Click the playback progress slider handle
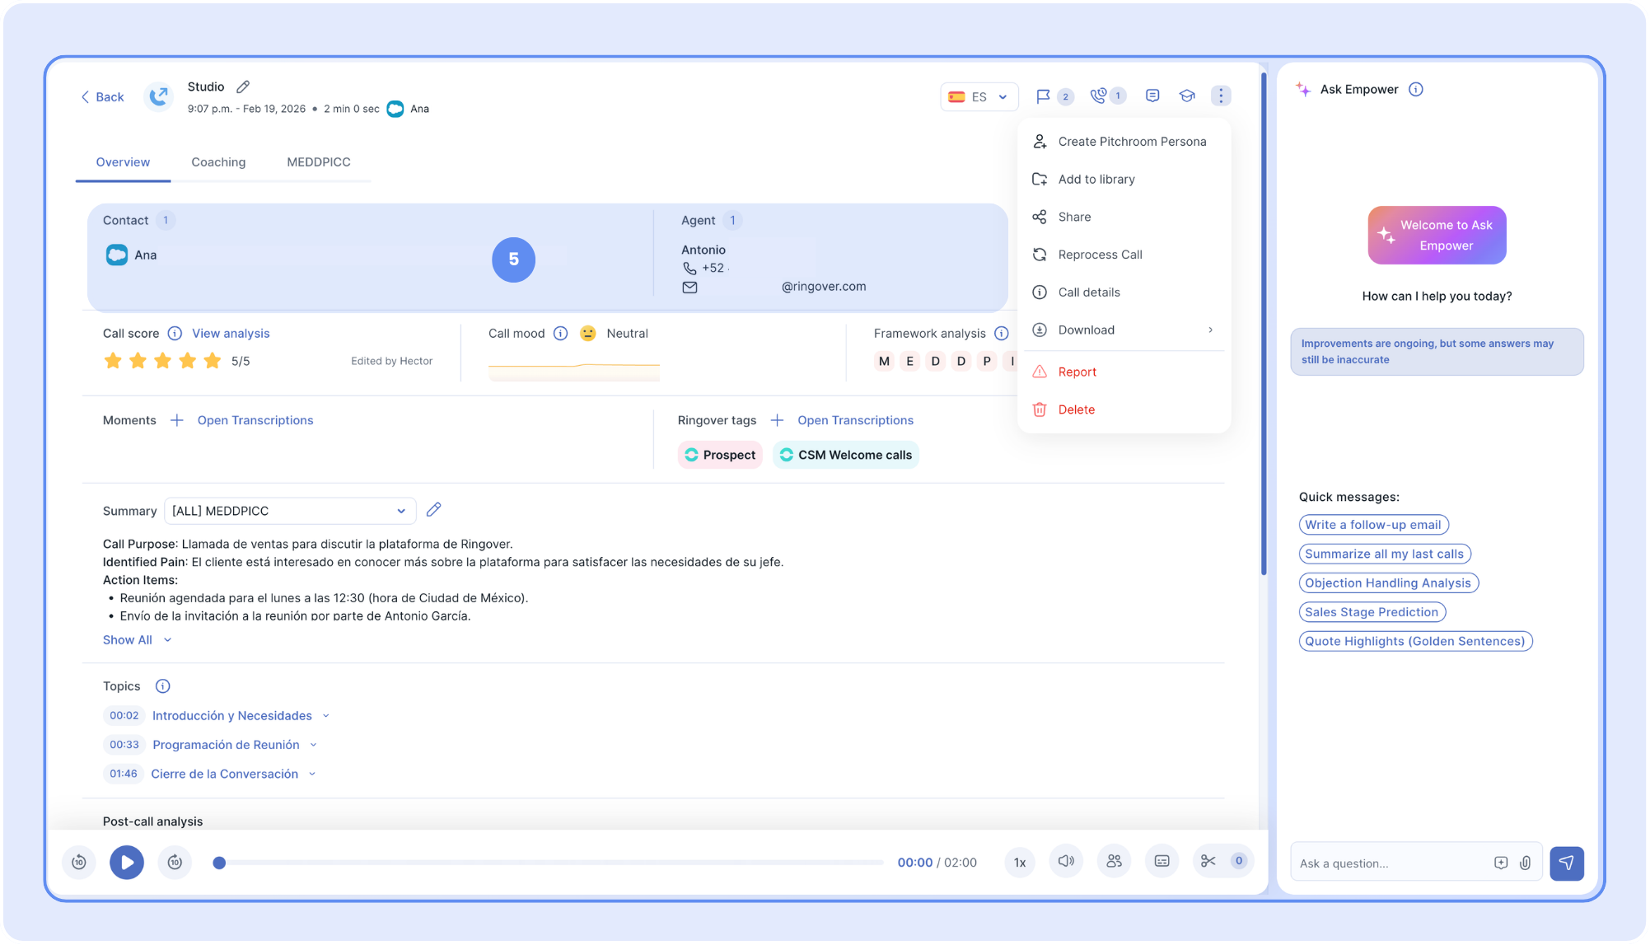Viewport: 1650px width, 945px height. pyautogui.click(x=219, y=863)
